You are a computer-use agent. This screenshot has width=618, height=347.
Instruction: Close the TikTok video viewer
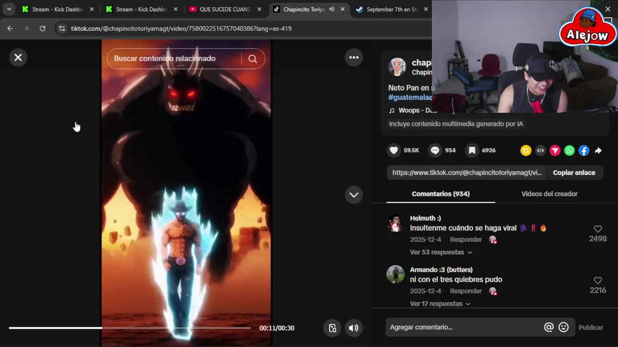[x=18, y=57]
